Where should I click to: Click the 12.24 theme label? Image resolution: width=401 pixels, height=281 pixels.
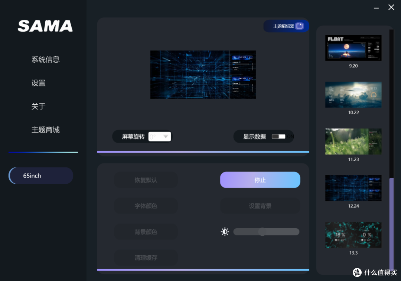coord(353,206)
